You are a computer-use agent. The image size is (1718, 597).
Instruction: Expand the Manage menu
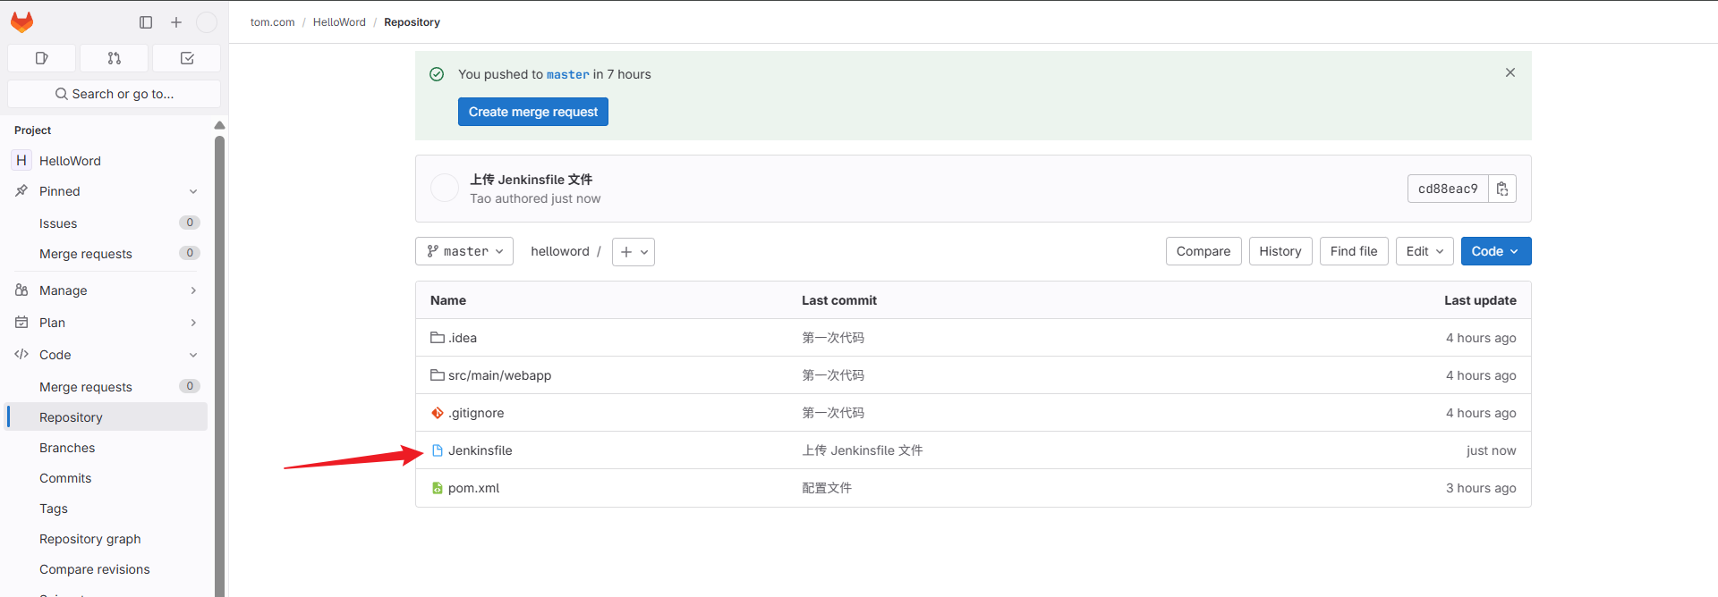pos(193,290)
